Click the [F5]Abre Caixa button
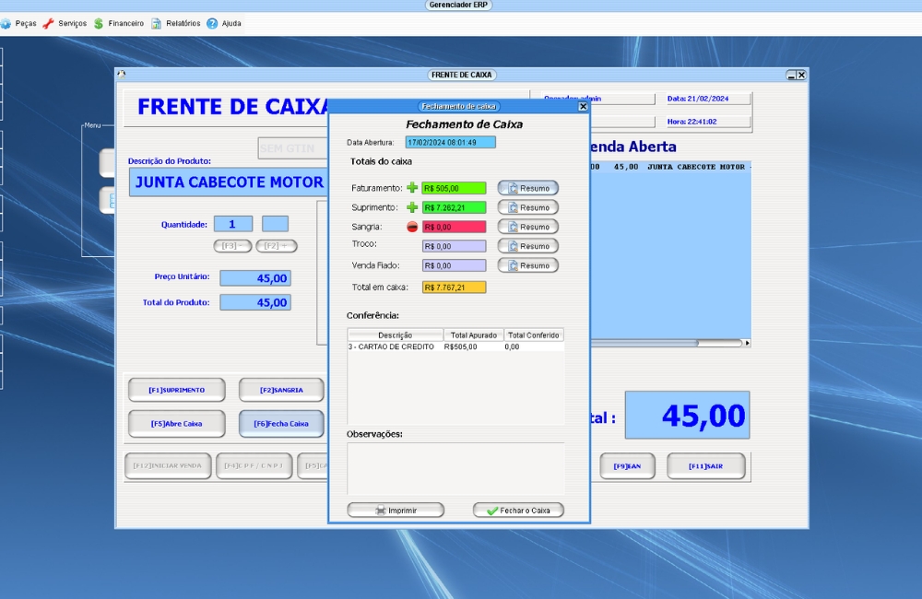The image size is (922, 599). pyautogui.click(x=176, y=424)
